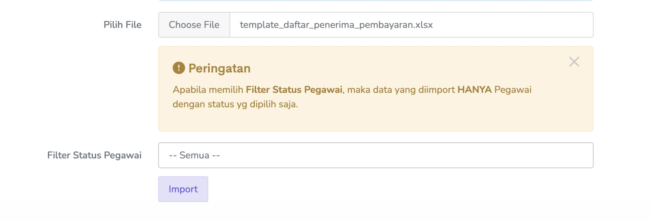Click the Peringatan heading text

[x=219, y=68]
